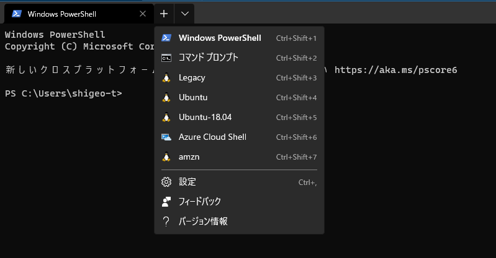Click the Ctrl+, shortcut label
The image size is (496, 258).
click(x=307, y=183)
